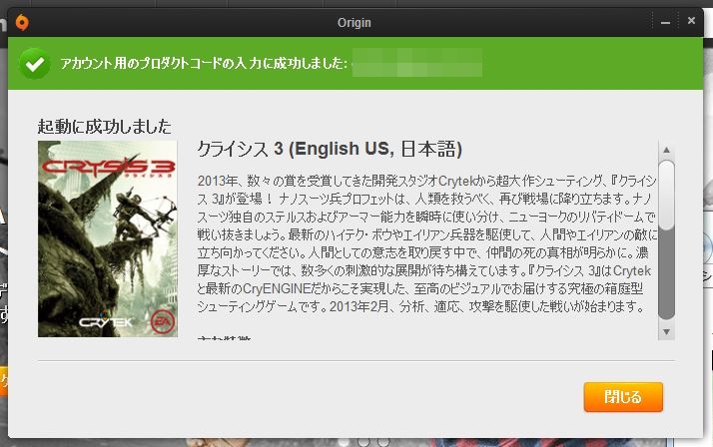Click the description scrollbar up arrow
The image size is (713, 447).
coord(667,150)
